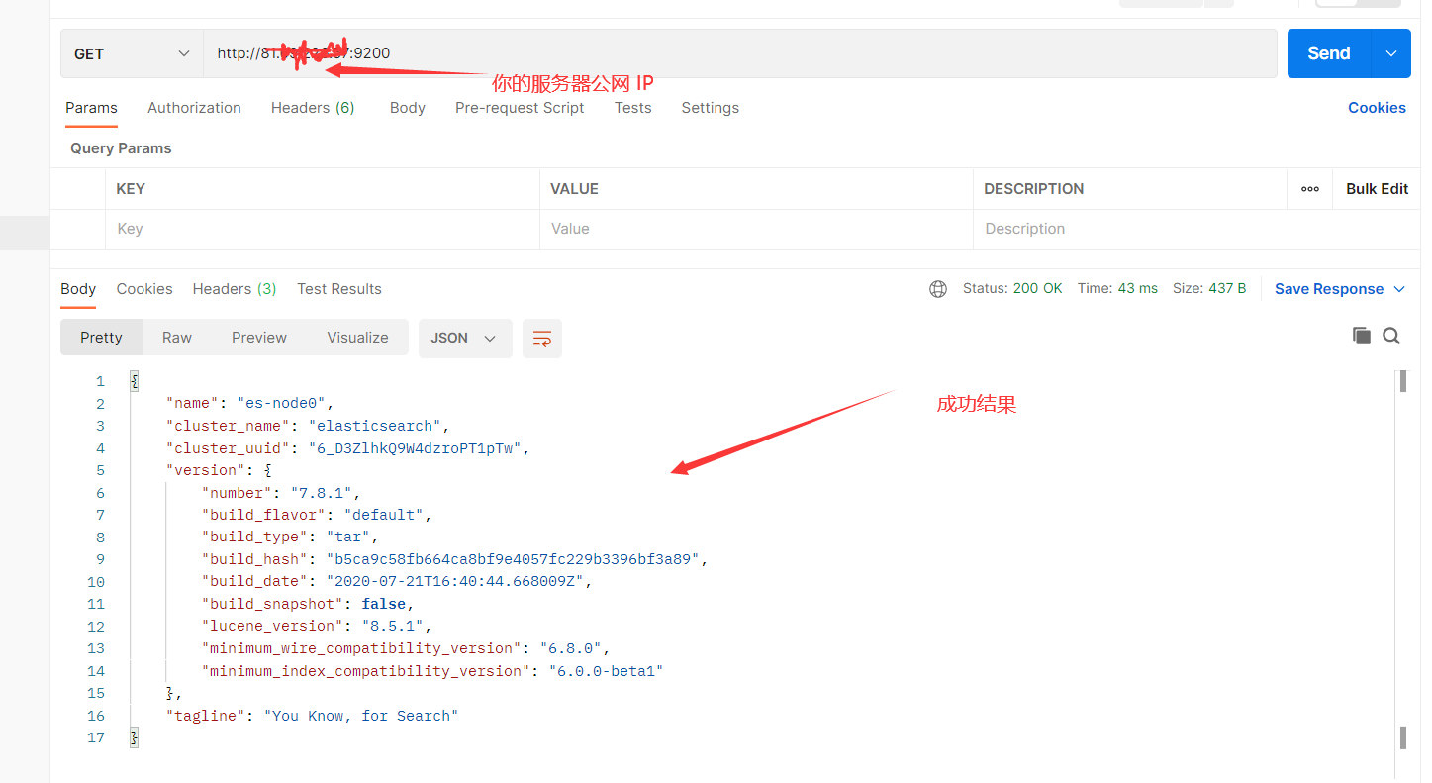The width and height of the screenshot is (1432, 783).
Task: Expand the Save Response dropdown chevron
Action: [x=1399, y=289]
